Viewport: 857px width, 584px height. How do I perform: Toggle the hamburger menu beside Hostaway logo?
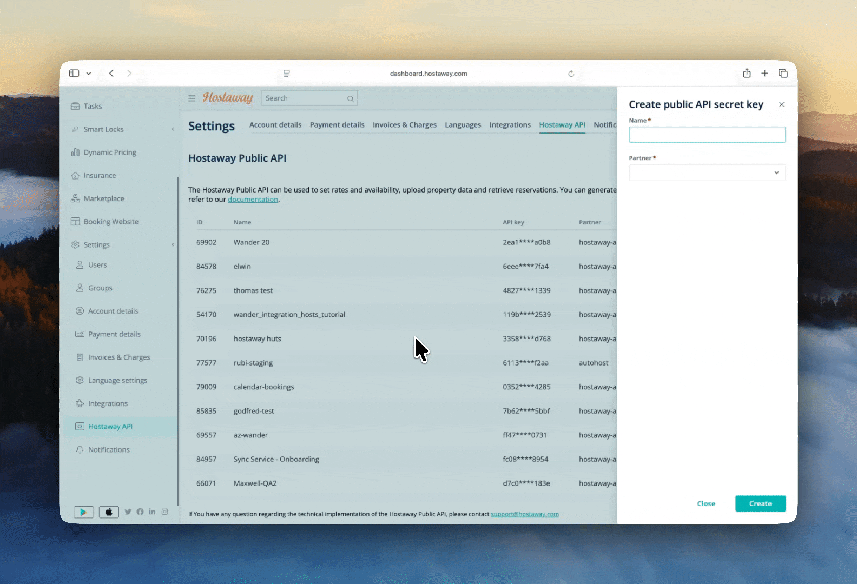coord(192,98)
